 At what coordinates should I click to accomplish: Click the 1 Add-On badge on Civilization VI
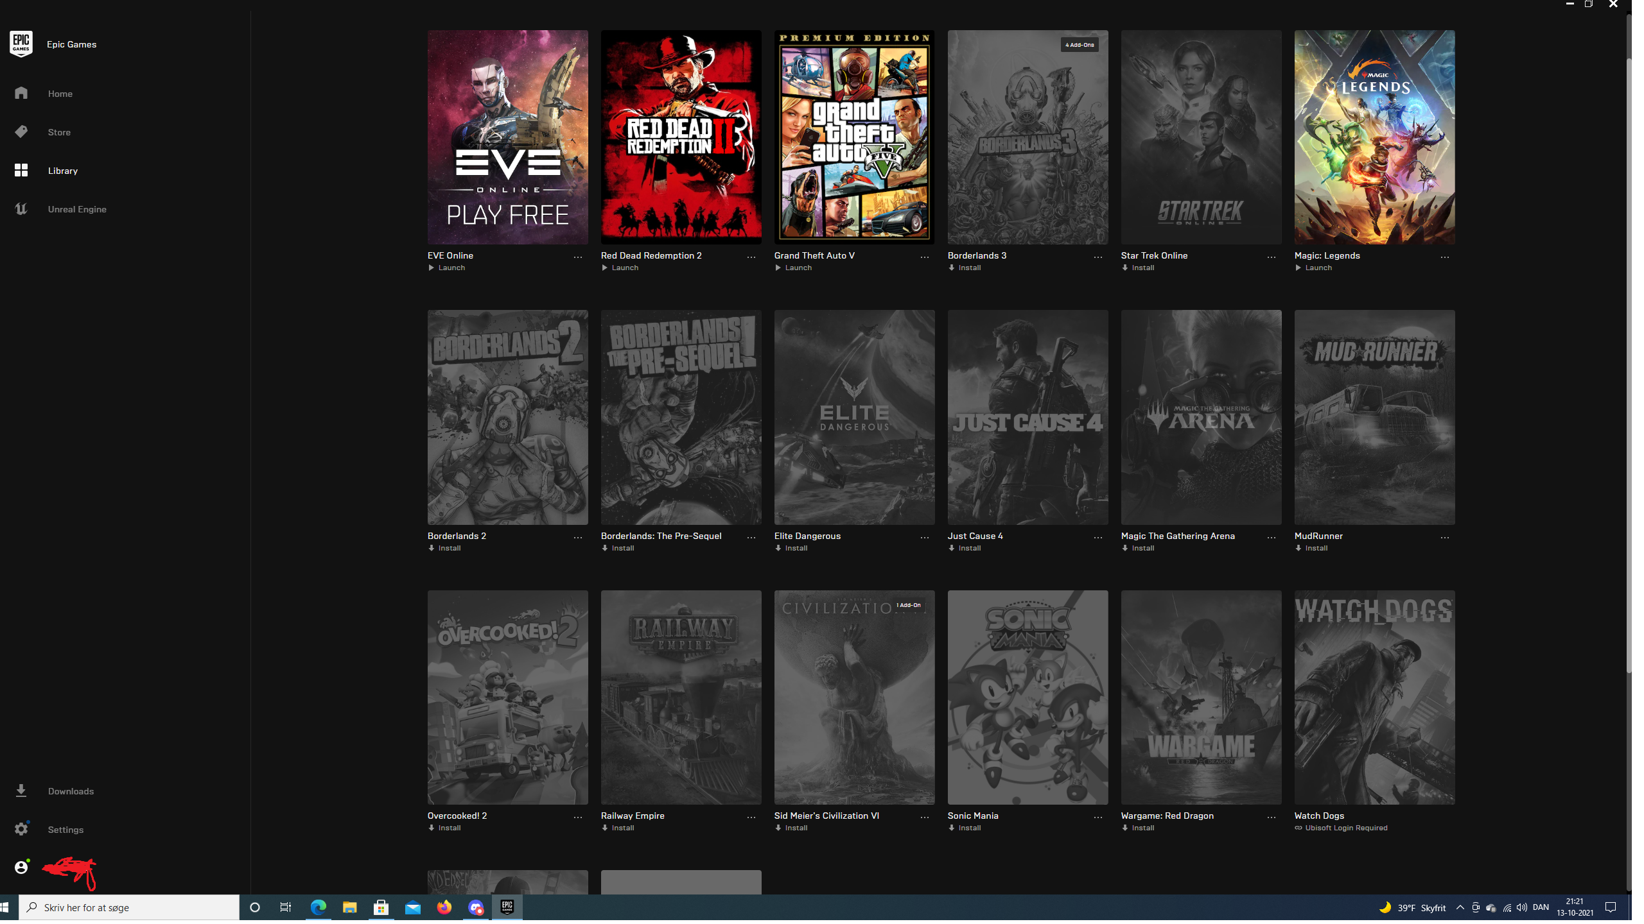[909, 605]
